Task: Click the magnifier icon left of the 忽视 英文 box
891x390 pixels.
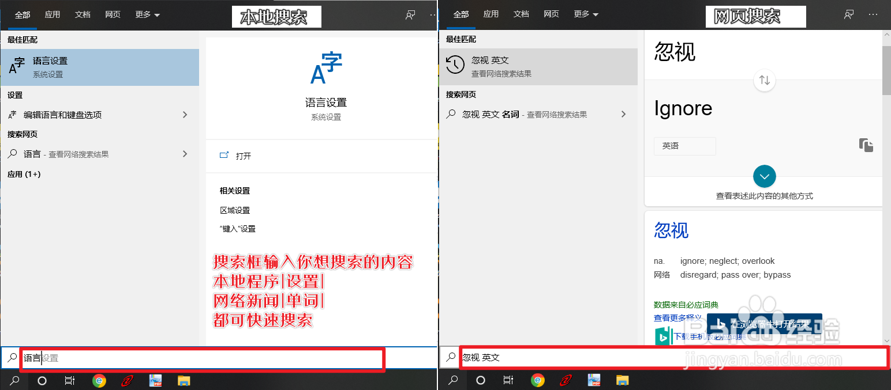Action: tap(451, 358)
